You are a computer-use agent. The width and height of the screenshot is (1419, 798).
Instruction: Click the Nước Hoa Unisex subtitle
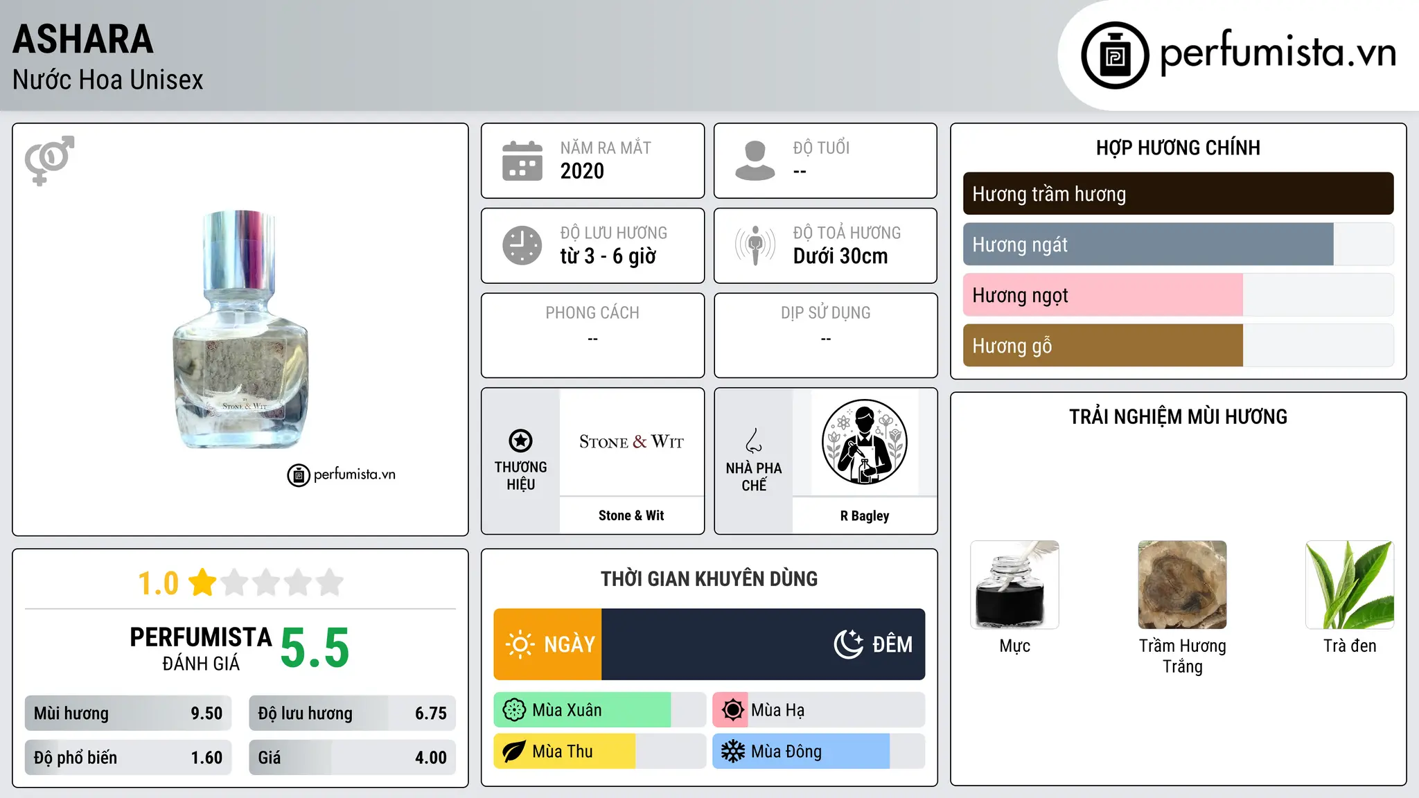108,80
